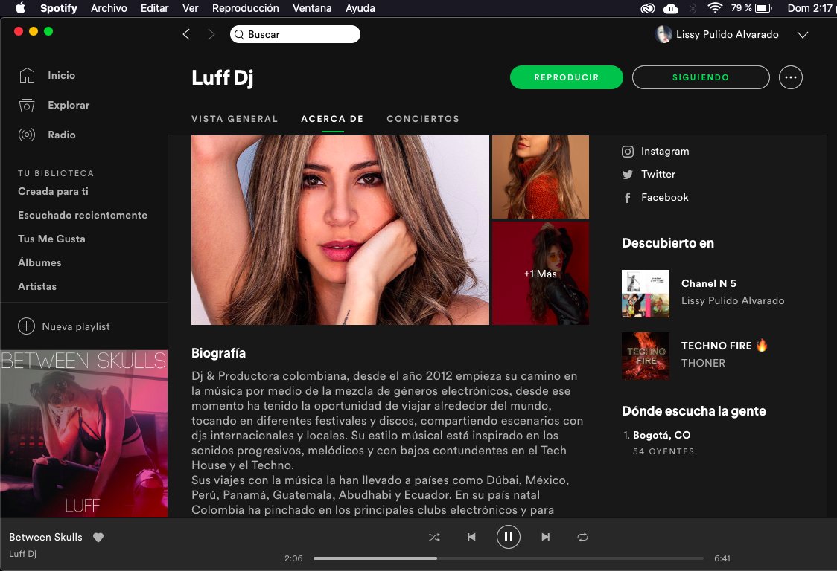
Task: Skip to the previous track
Action: click(x=471, y=537)
